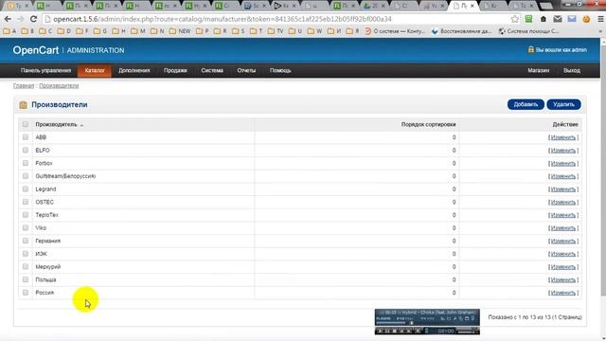This screenshot has width=606, height=341.
Task: Check the Россия row checkbox
Action: click(x=26, y=293)
